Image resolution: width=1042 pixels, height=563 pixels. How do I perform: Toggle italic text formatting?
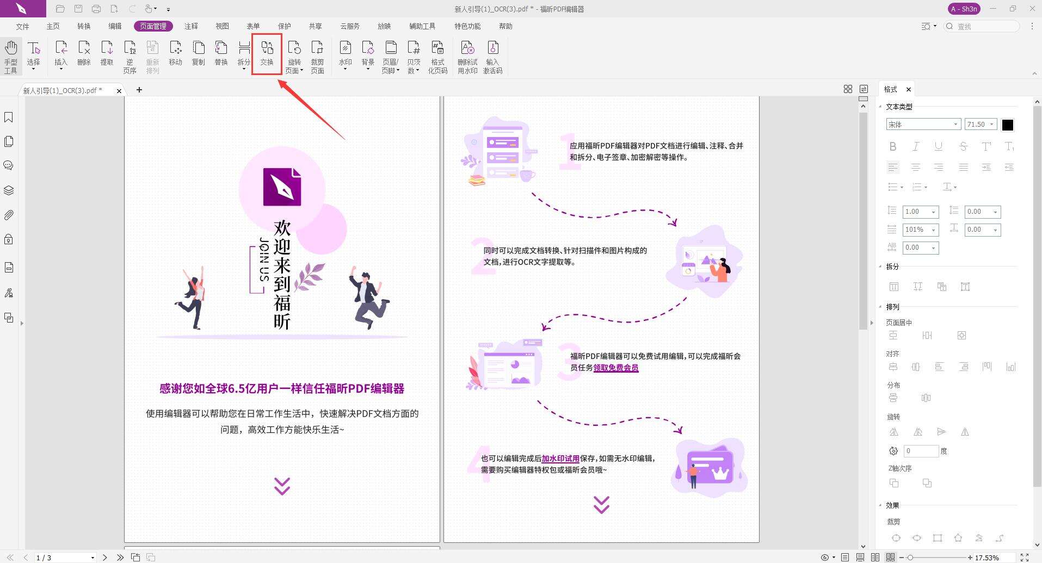point(915,146)
